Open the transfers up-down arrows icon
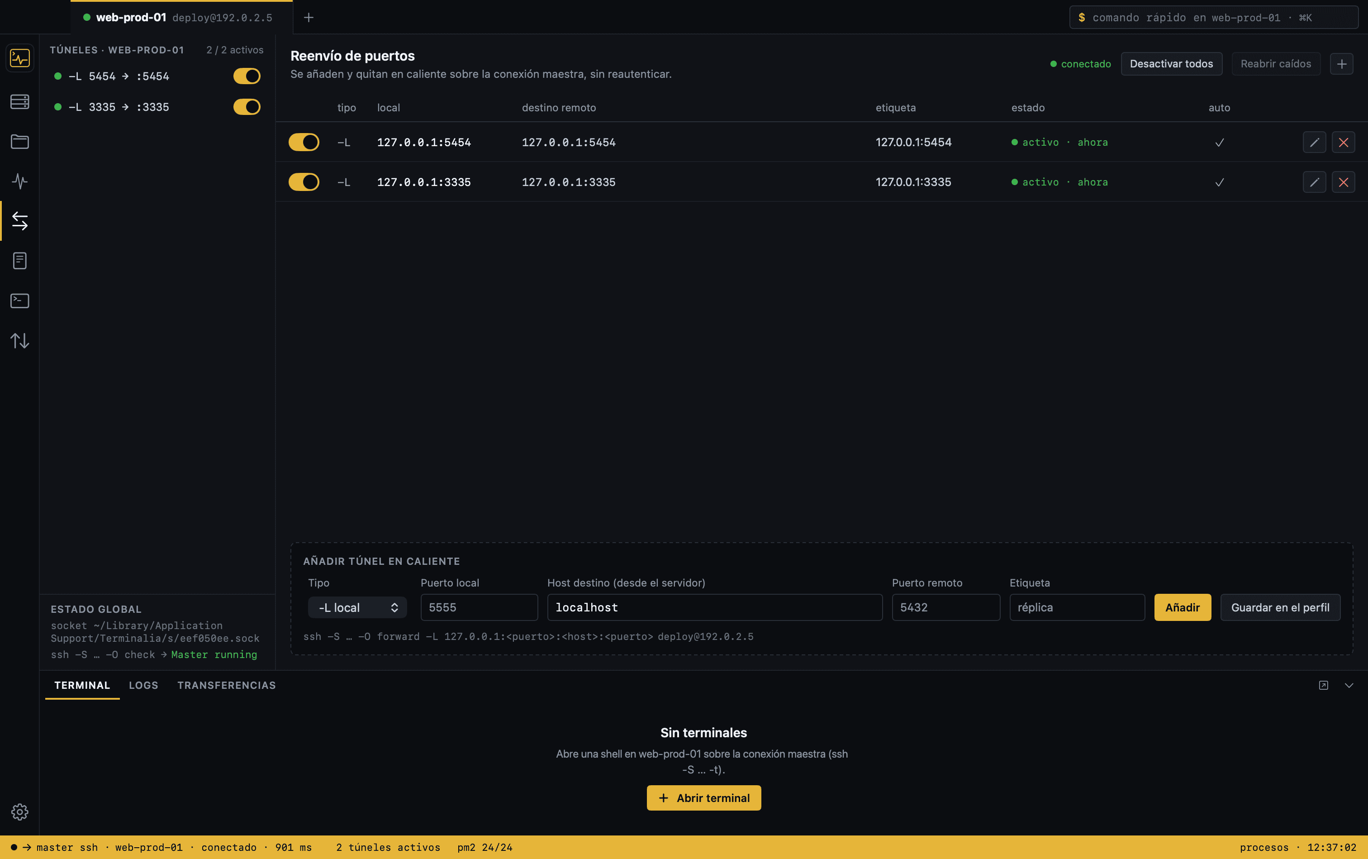 (x=20, y=340)
